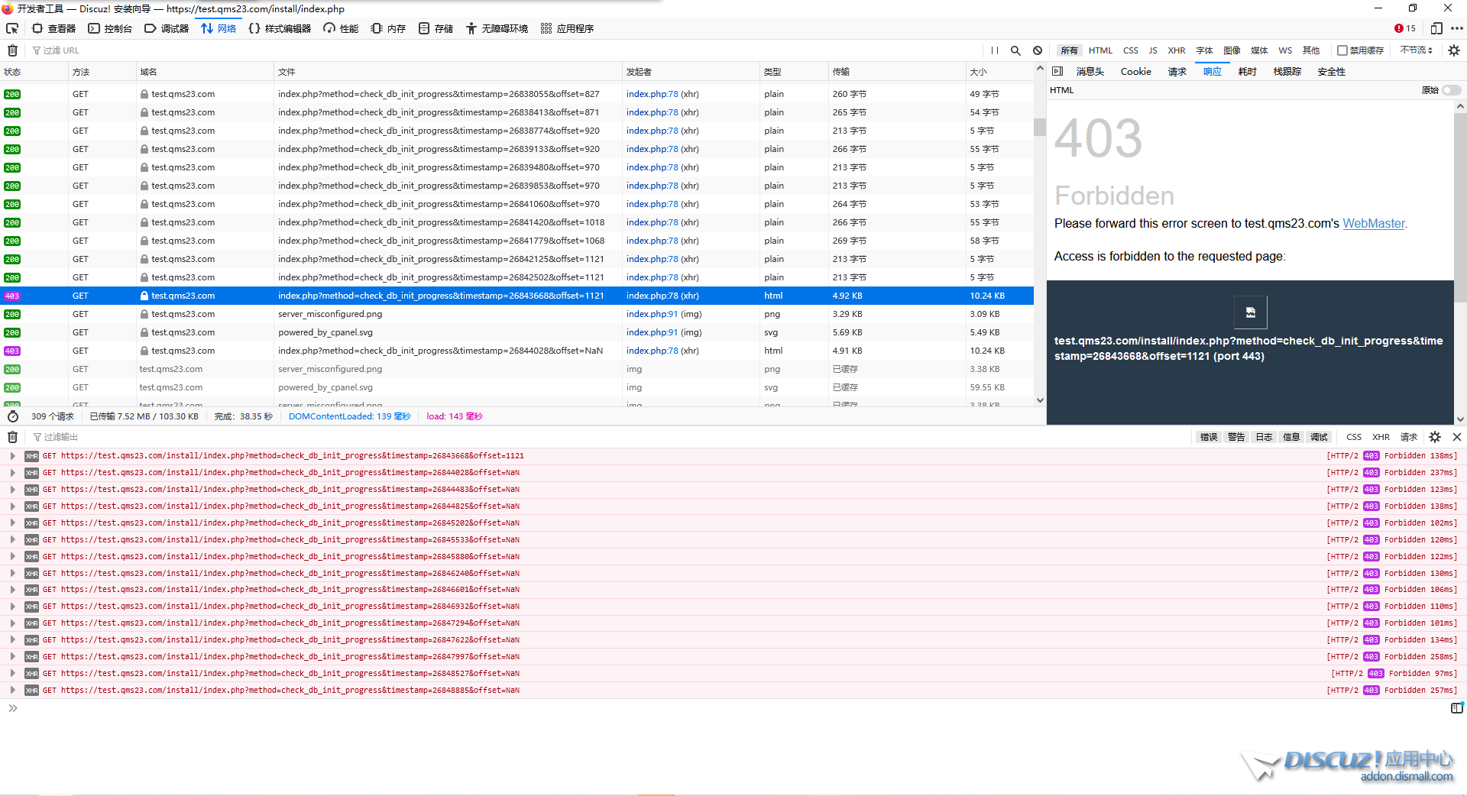Expand console entry timestamp=26848527
Image resolution: width=1467 pixels, height=796 pixels.
pos(12,674)
